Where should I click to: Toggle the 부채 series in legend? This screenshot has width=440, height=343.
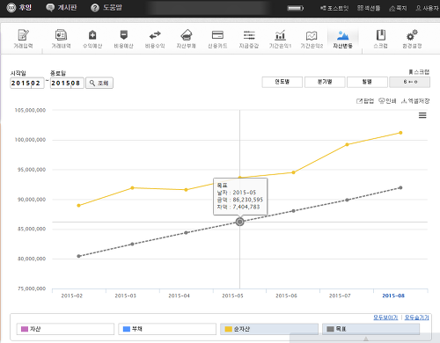[x=167, y=329]
